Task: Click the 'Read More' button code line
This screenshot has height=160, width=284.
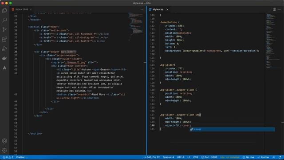Action: (x=91, y=96)
